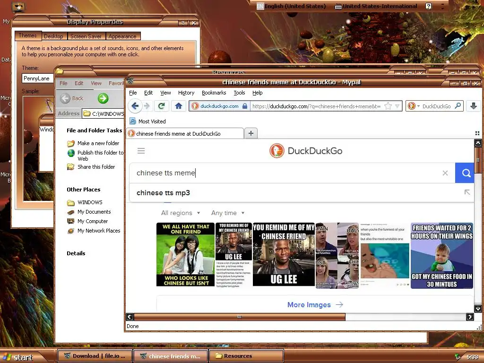The width and height of the screenshot is (484, 363).
Task: Open the We all have that one friend thumbnail
Action: [x=185, y=254]
